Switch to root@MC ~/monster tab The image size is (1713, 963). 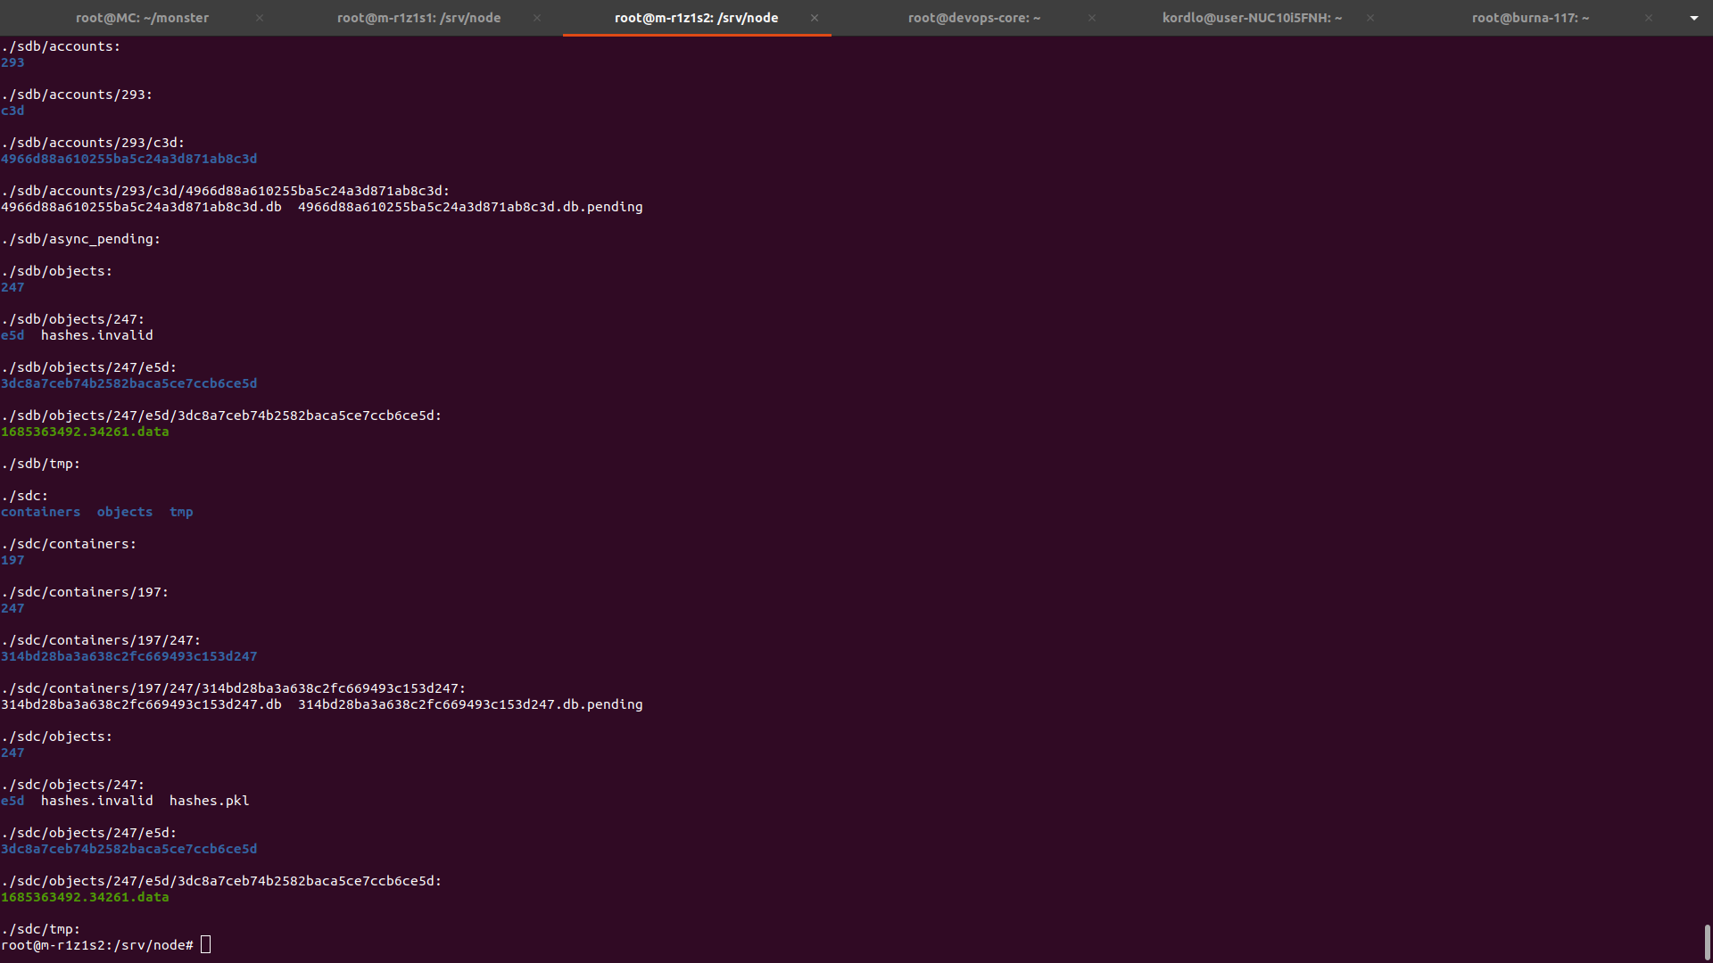(x=142, y=18)
